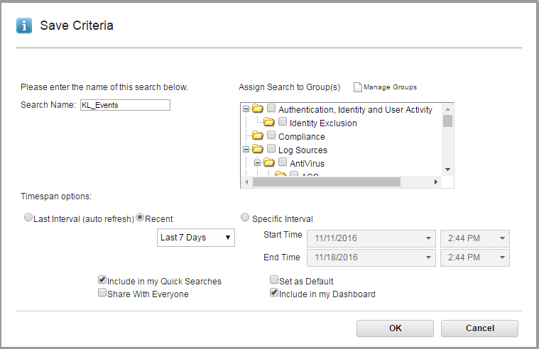The image size is (539, 349).
Task: Click the AntiVirus folder icon
Action: (268, 163)
